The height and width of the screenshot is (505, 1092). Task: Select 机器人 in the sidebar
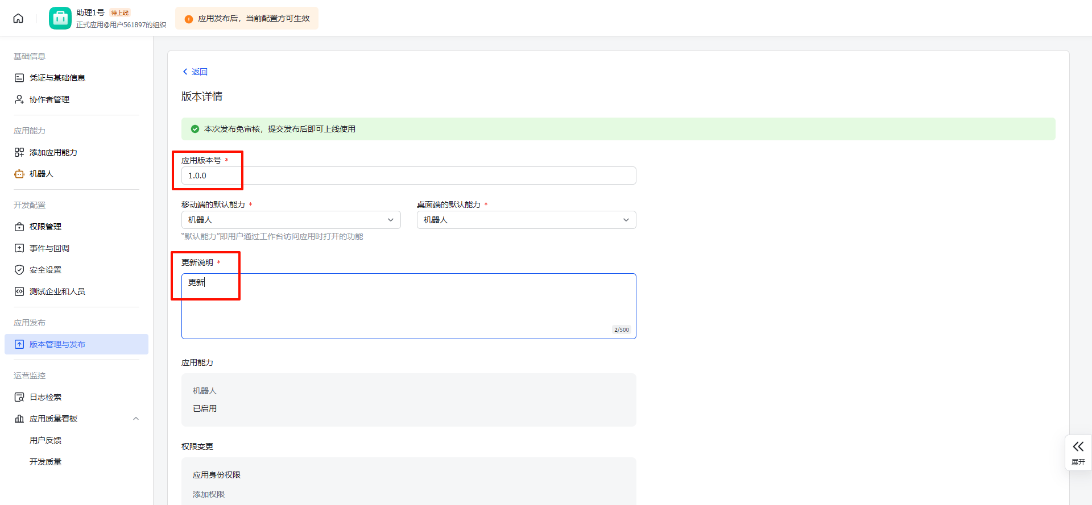point(41,174)
